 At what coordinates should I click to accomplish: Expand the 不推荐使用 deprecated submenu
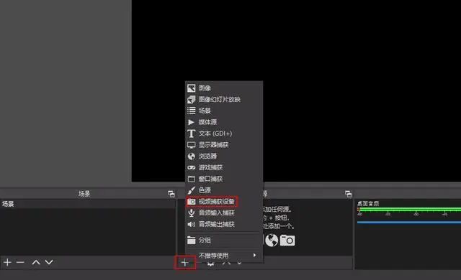click(x=224, y=256)
